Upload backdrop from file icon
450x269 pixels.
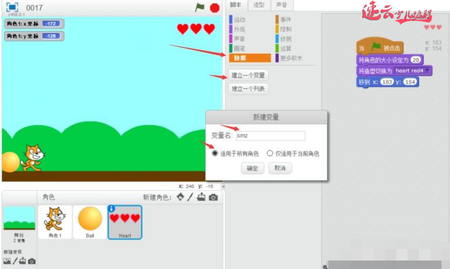pyautogui.click(x=23, y=261)
